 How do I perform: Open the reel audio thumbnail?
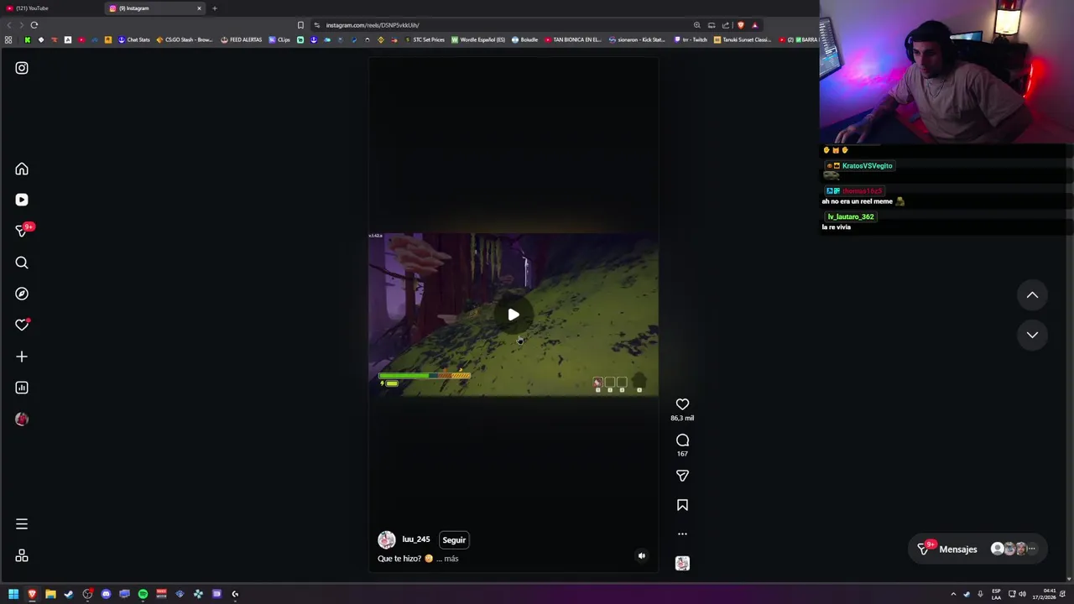click(682, 564)
